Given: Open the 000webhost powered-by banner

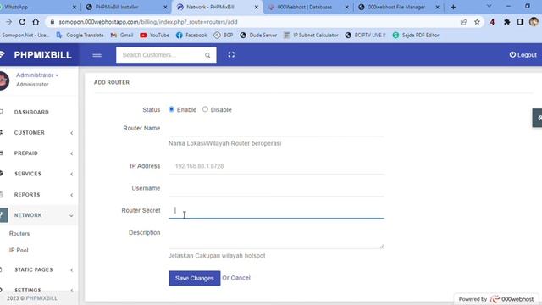Looking at the screenshot, I should point(496,299).
